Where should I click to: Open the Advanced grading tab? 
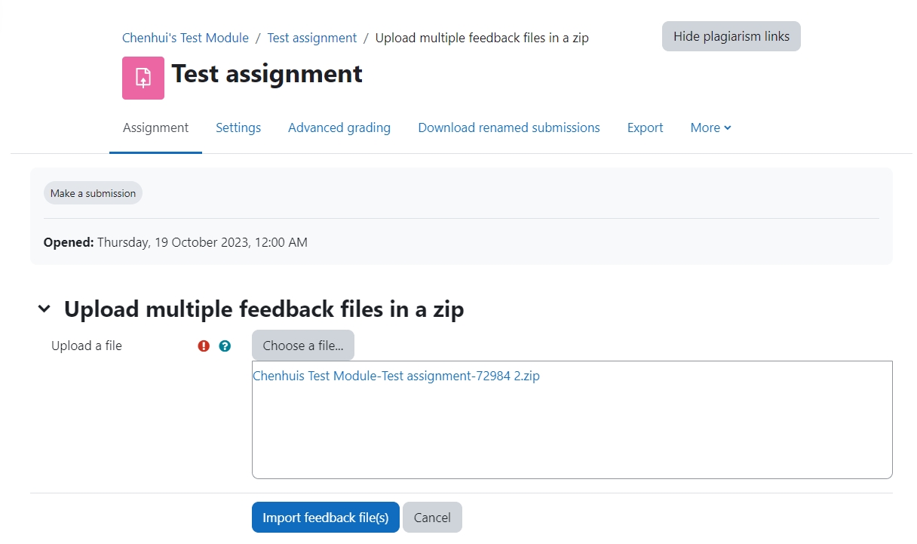(339, 128)
